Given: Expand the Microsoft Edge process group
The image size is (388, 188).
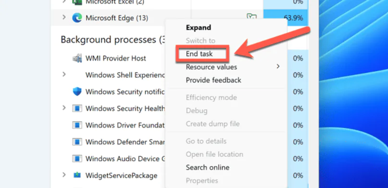Looking at the screenshot, I should [x=64, y=17].
